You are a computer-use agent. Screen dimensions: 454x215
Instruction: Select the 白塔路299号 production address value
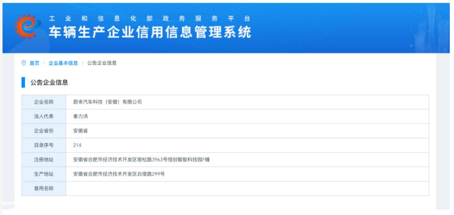119,174
